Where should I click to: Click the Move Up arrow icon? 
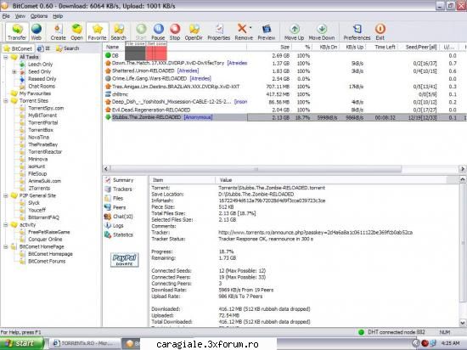tap(295, 31)
